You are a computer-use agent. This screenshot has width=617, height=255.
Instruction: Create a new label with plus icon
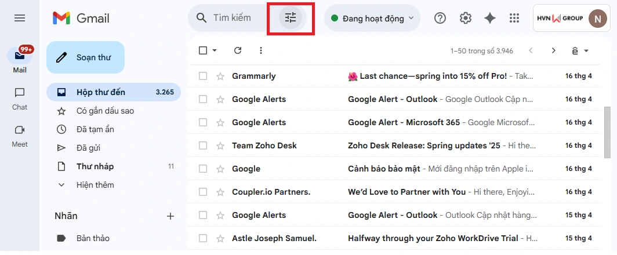(x=170, y=216)
